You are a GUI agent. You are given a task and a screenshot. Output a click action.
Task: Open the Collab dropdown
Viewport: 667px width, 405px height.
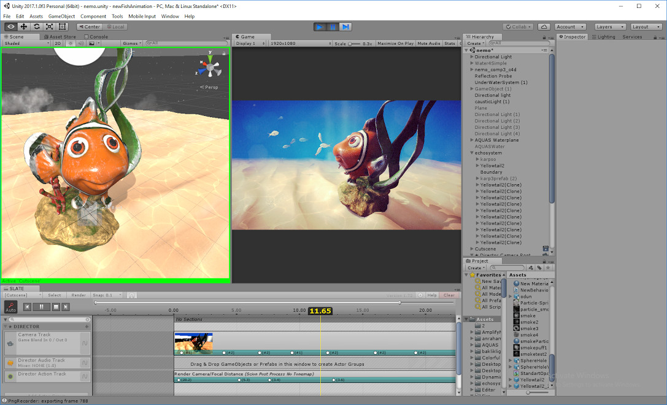pyautogui.click(x=518, y=27)
